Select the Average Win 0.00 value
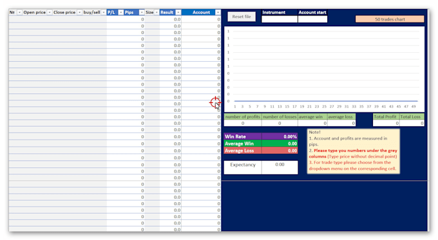The height and width of the screenshot is (240, 438). pos(280,143)
